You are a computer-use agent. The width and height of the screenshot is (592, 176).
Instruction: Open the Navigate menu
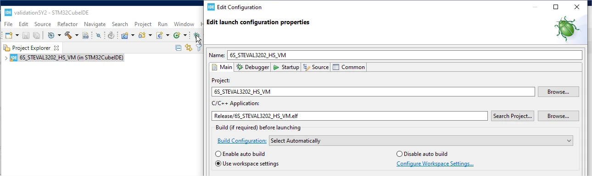pyautogui.click(x=95, y=24)
